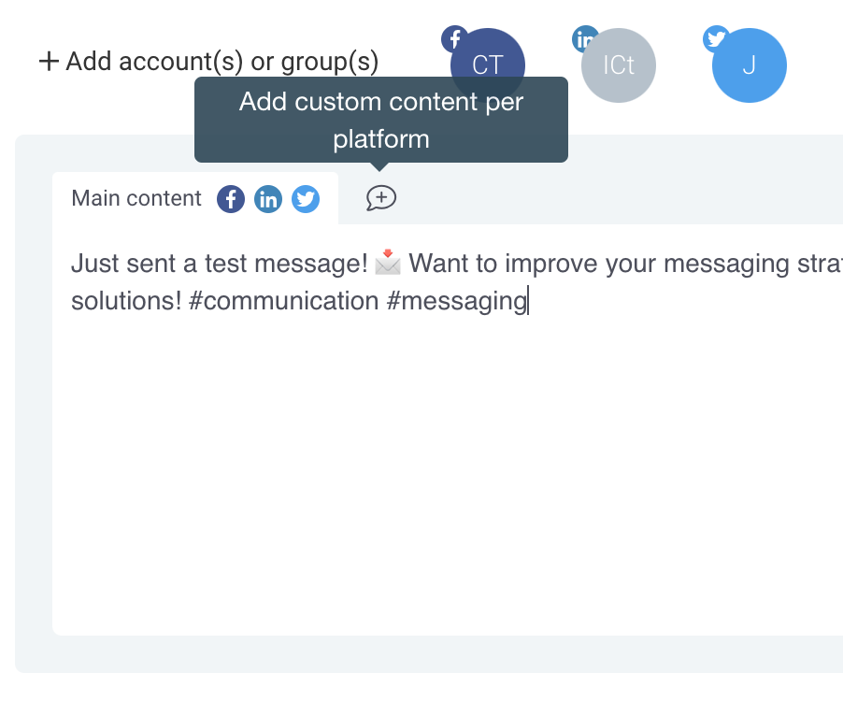Click the Facebook icon in Main content tab
The width and height of the screenshot is (843, 716).
231,199
